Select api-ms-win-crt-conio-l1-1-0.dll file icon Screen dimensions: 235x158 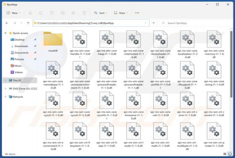(x=187, y=100)
